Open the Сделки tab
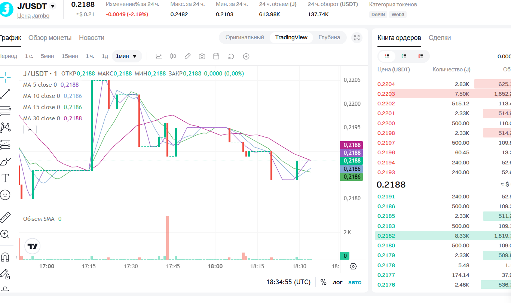 (440, 38)
